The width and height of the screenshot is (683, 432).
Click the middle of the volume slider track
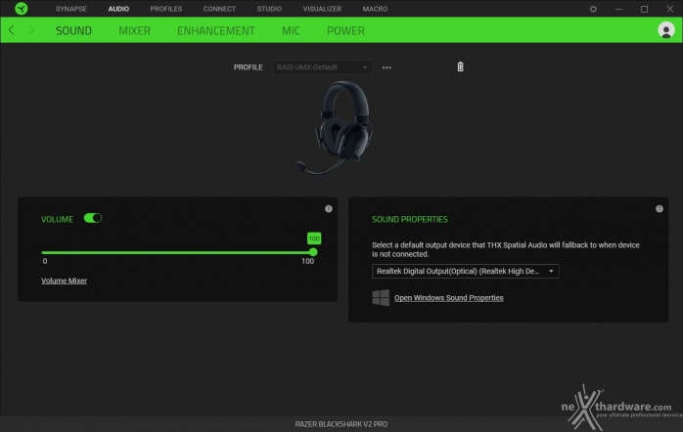tap(177, 252)
